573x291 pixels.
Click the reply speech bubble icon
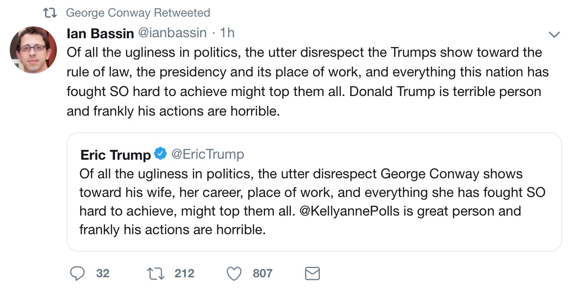(x=77, y=273)
